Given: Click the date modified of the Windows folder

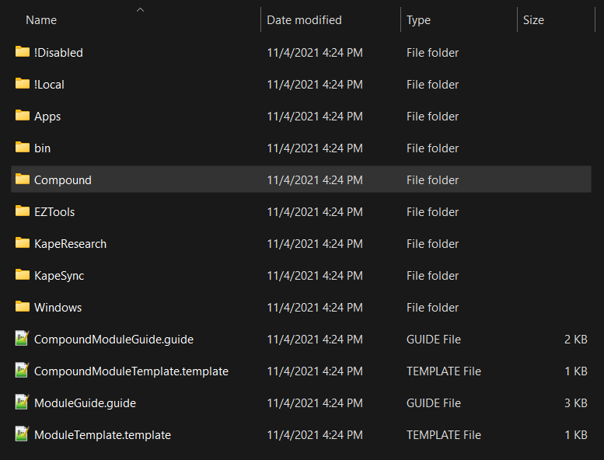Looking at the screenshot, I should [x=315, y=308].
